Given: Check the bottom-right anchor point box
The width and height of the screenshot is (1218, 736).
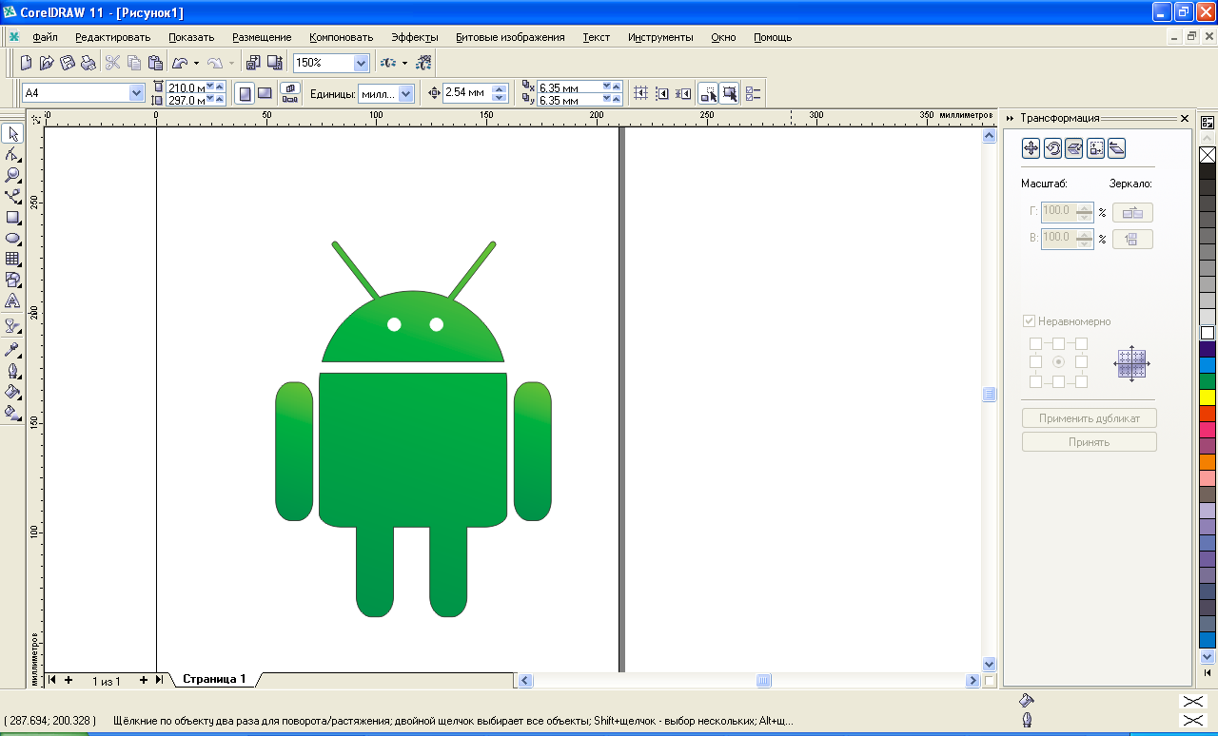Looking at the screenshot, I should 1081,381.
